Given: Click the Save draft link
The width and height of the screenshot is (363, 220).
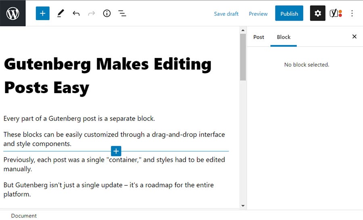Looking at the screenshot, I should (x=226, y=14).
